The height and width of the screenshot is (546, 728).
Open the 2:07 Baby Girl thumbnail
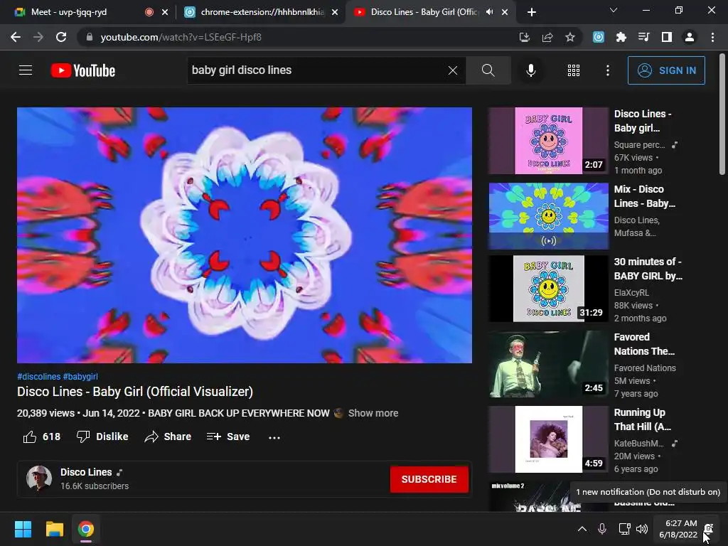click(x=548, y=141)
